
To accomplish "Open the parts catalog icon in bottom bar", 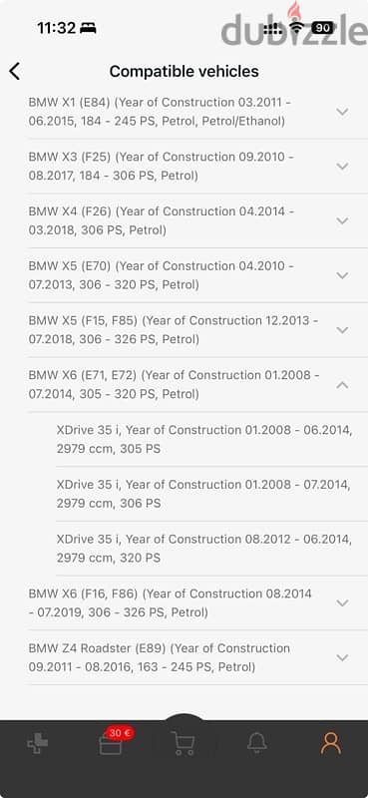I will (x=37, y=743).
